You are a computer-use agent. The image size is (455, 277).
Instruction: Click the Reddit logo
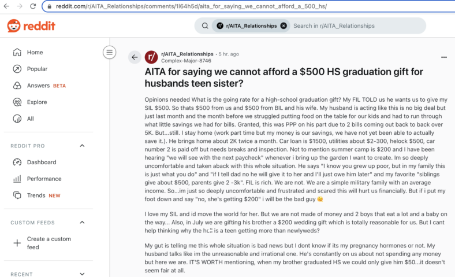(x=31, y=26)
